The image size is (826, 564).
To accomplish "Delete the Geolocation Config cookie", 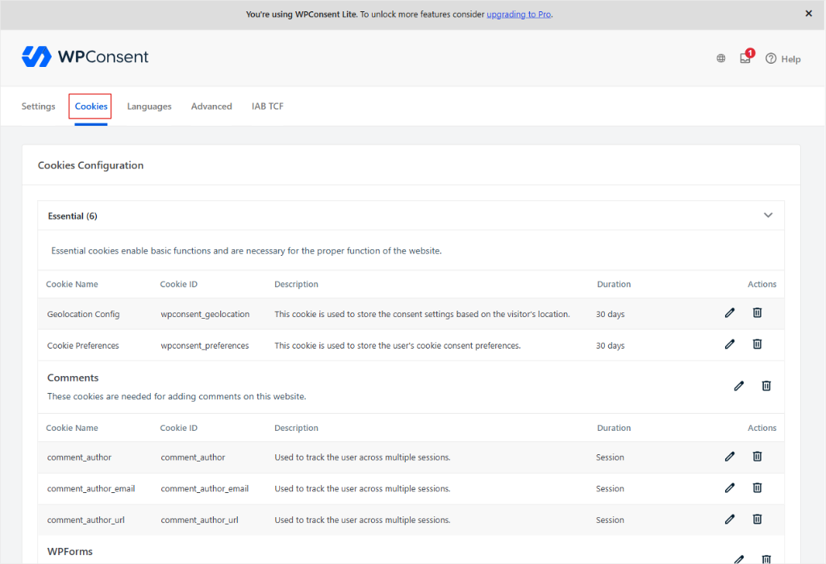I will coord(757,312).
